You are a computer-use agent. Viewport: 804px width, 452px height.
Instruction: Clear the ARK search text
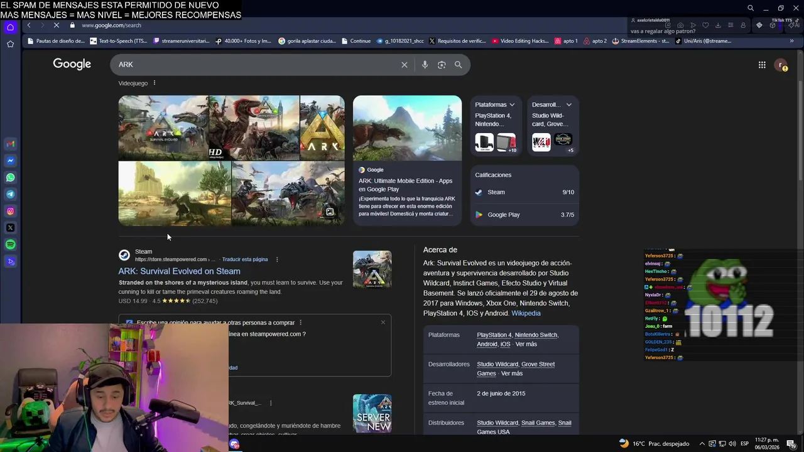click(x=405, y=65)
